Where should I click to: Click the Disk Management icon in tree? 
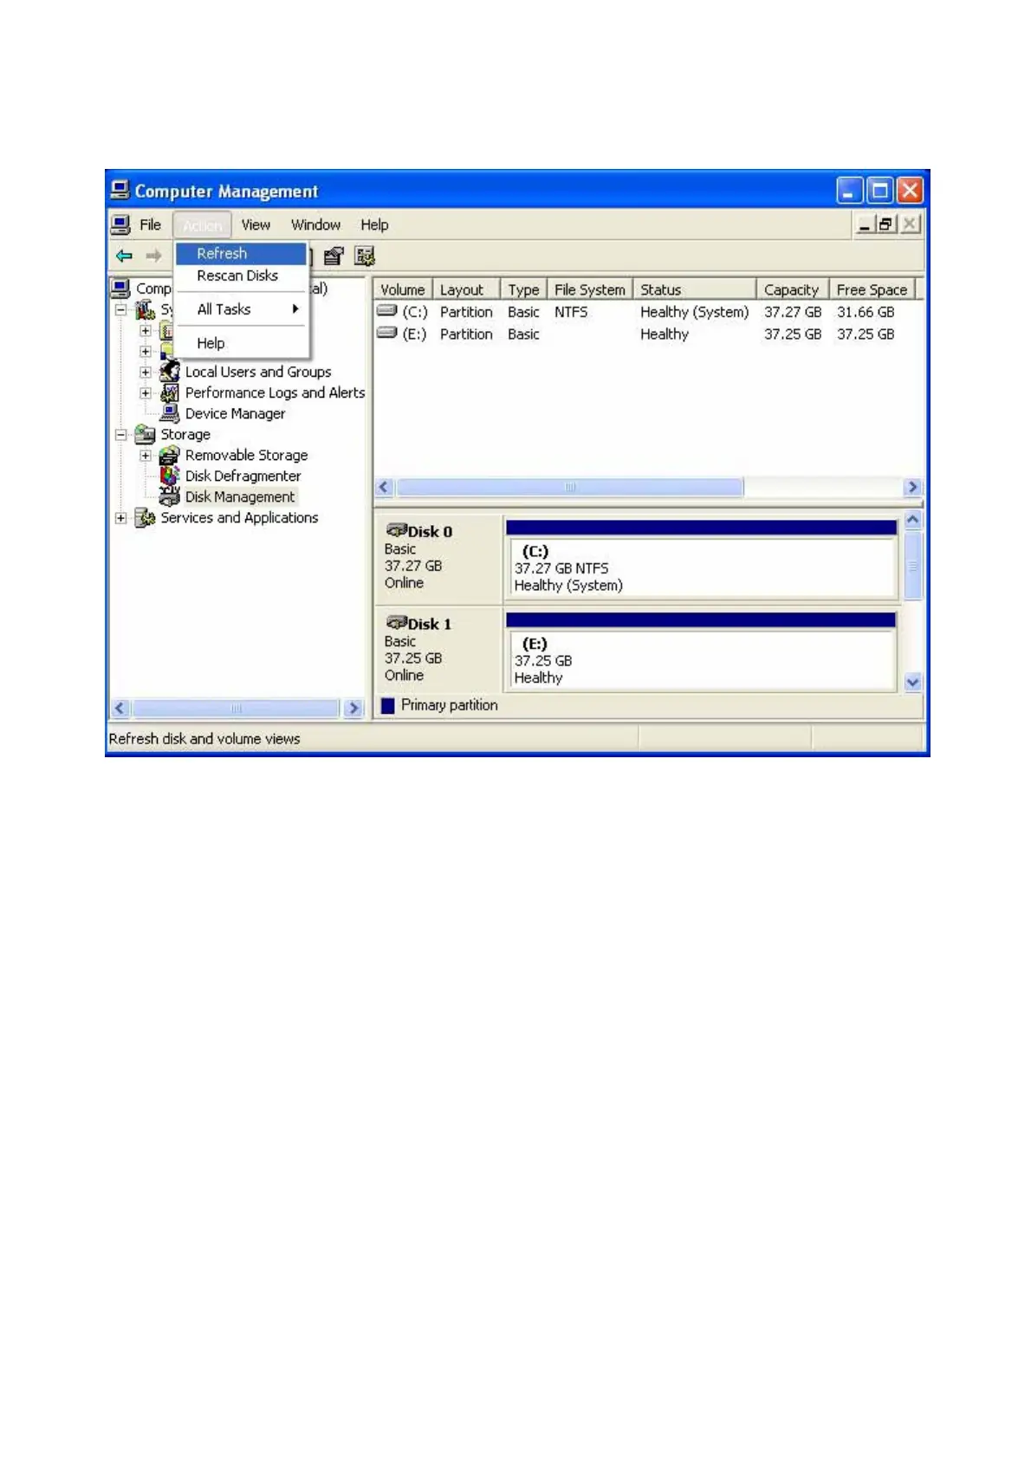pyautogui.click(x=170, y=496)
